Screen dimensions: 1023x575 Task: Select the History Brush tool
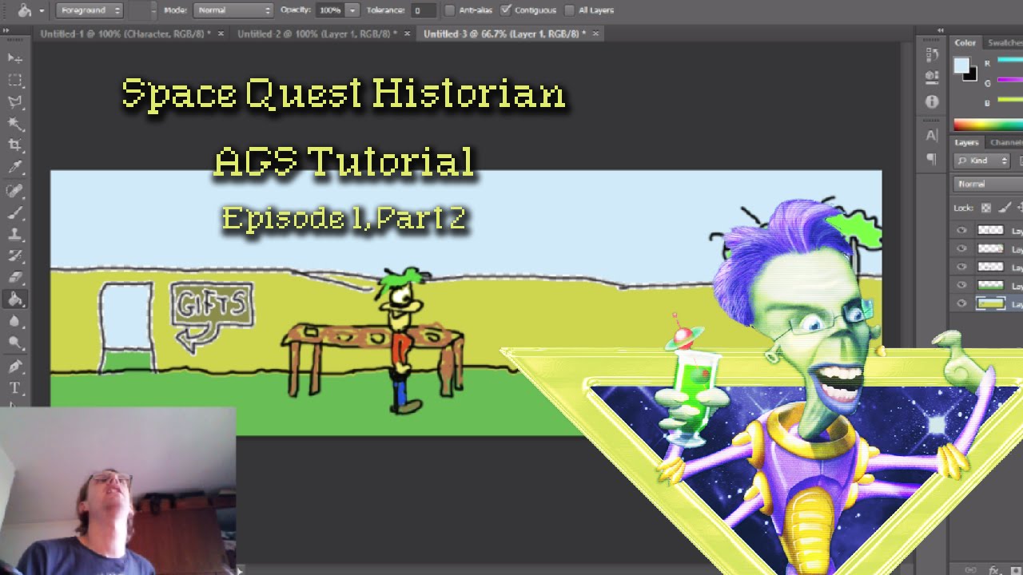(14, 256)
